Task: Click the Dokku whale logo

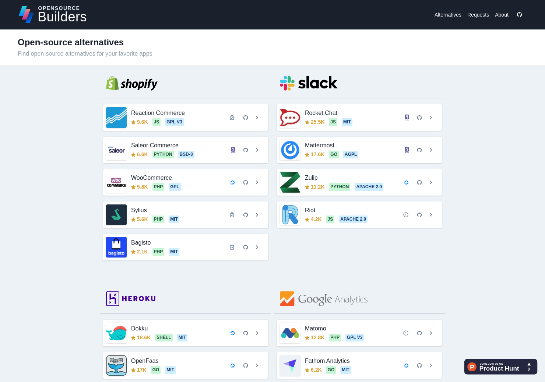Action: tap(116, 333)
